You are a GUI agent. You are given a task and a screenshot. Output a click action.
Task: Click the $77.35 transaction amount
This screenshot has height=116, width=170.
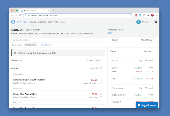click(x=94, y=80)
